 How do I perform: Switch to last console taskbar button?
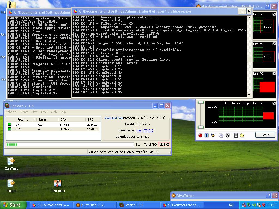pos(182,205)
